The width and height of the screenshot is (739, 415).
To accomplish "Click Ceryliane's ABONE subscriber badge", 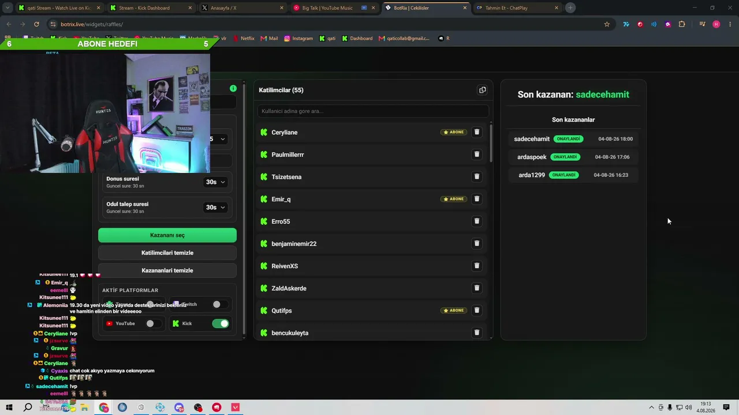I will [454, 132].
